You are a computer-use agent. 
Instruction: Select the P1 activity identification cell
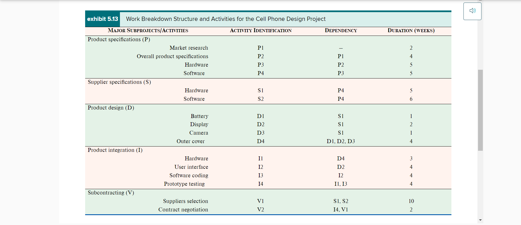point(260,48)
